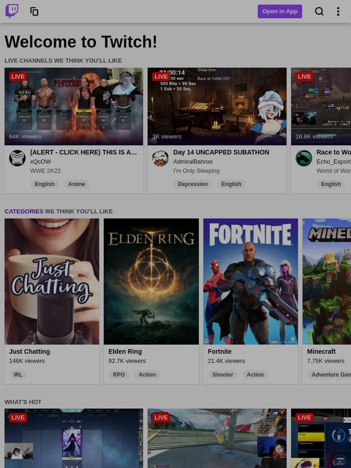This screenshot has width=351, height=468.
Task: Click the Race to Wo stream title
Action: pyautogui.click(x=334, y=152)
